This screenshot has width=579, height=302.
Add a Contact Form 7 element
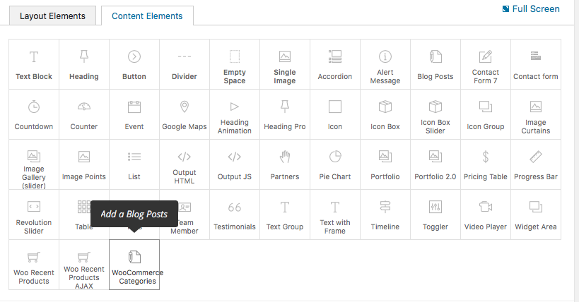tap(486, 64)
